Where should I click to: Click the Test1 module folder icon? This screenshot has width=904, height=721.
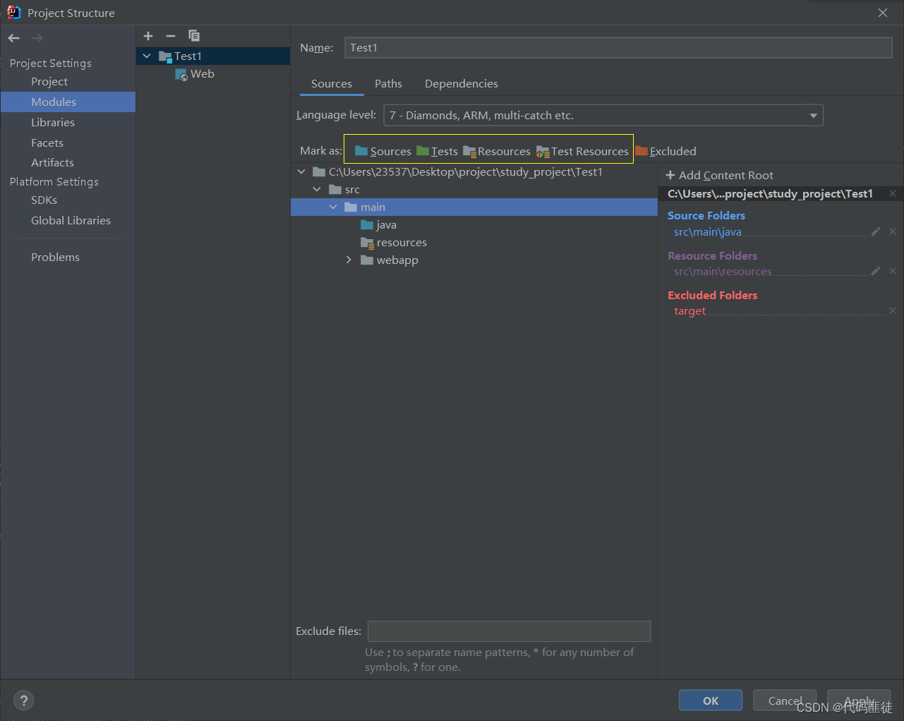coord(166,56)
